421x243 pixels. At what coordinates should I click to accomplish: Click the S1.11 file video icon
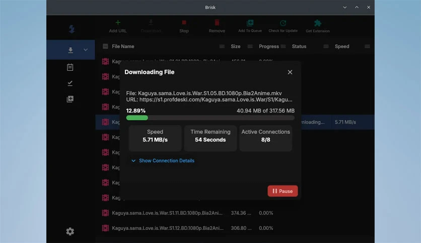click(x=105, y=213)
